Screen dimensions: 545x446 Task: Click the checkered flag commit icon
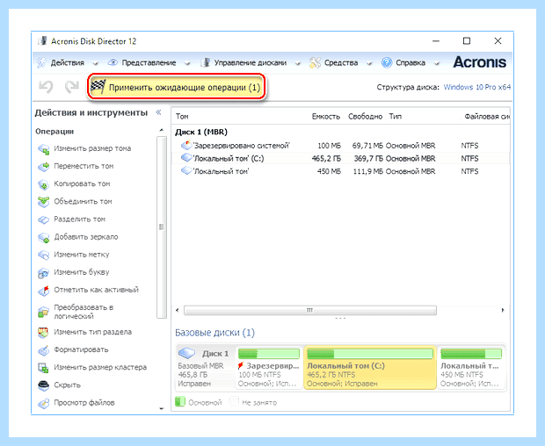[x=98, y=87]
